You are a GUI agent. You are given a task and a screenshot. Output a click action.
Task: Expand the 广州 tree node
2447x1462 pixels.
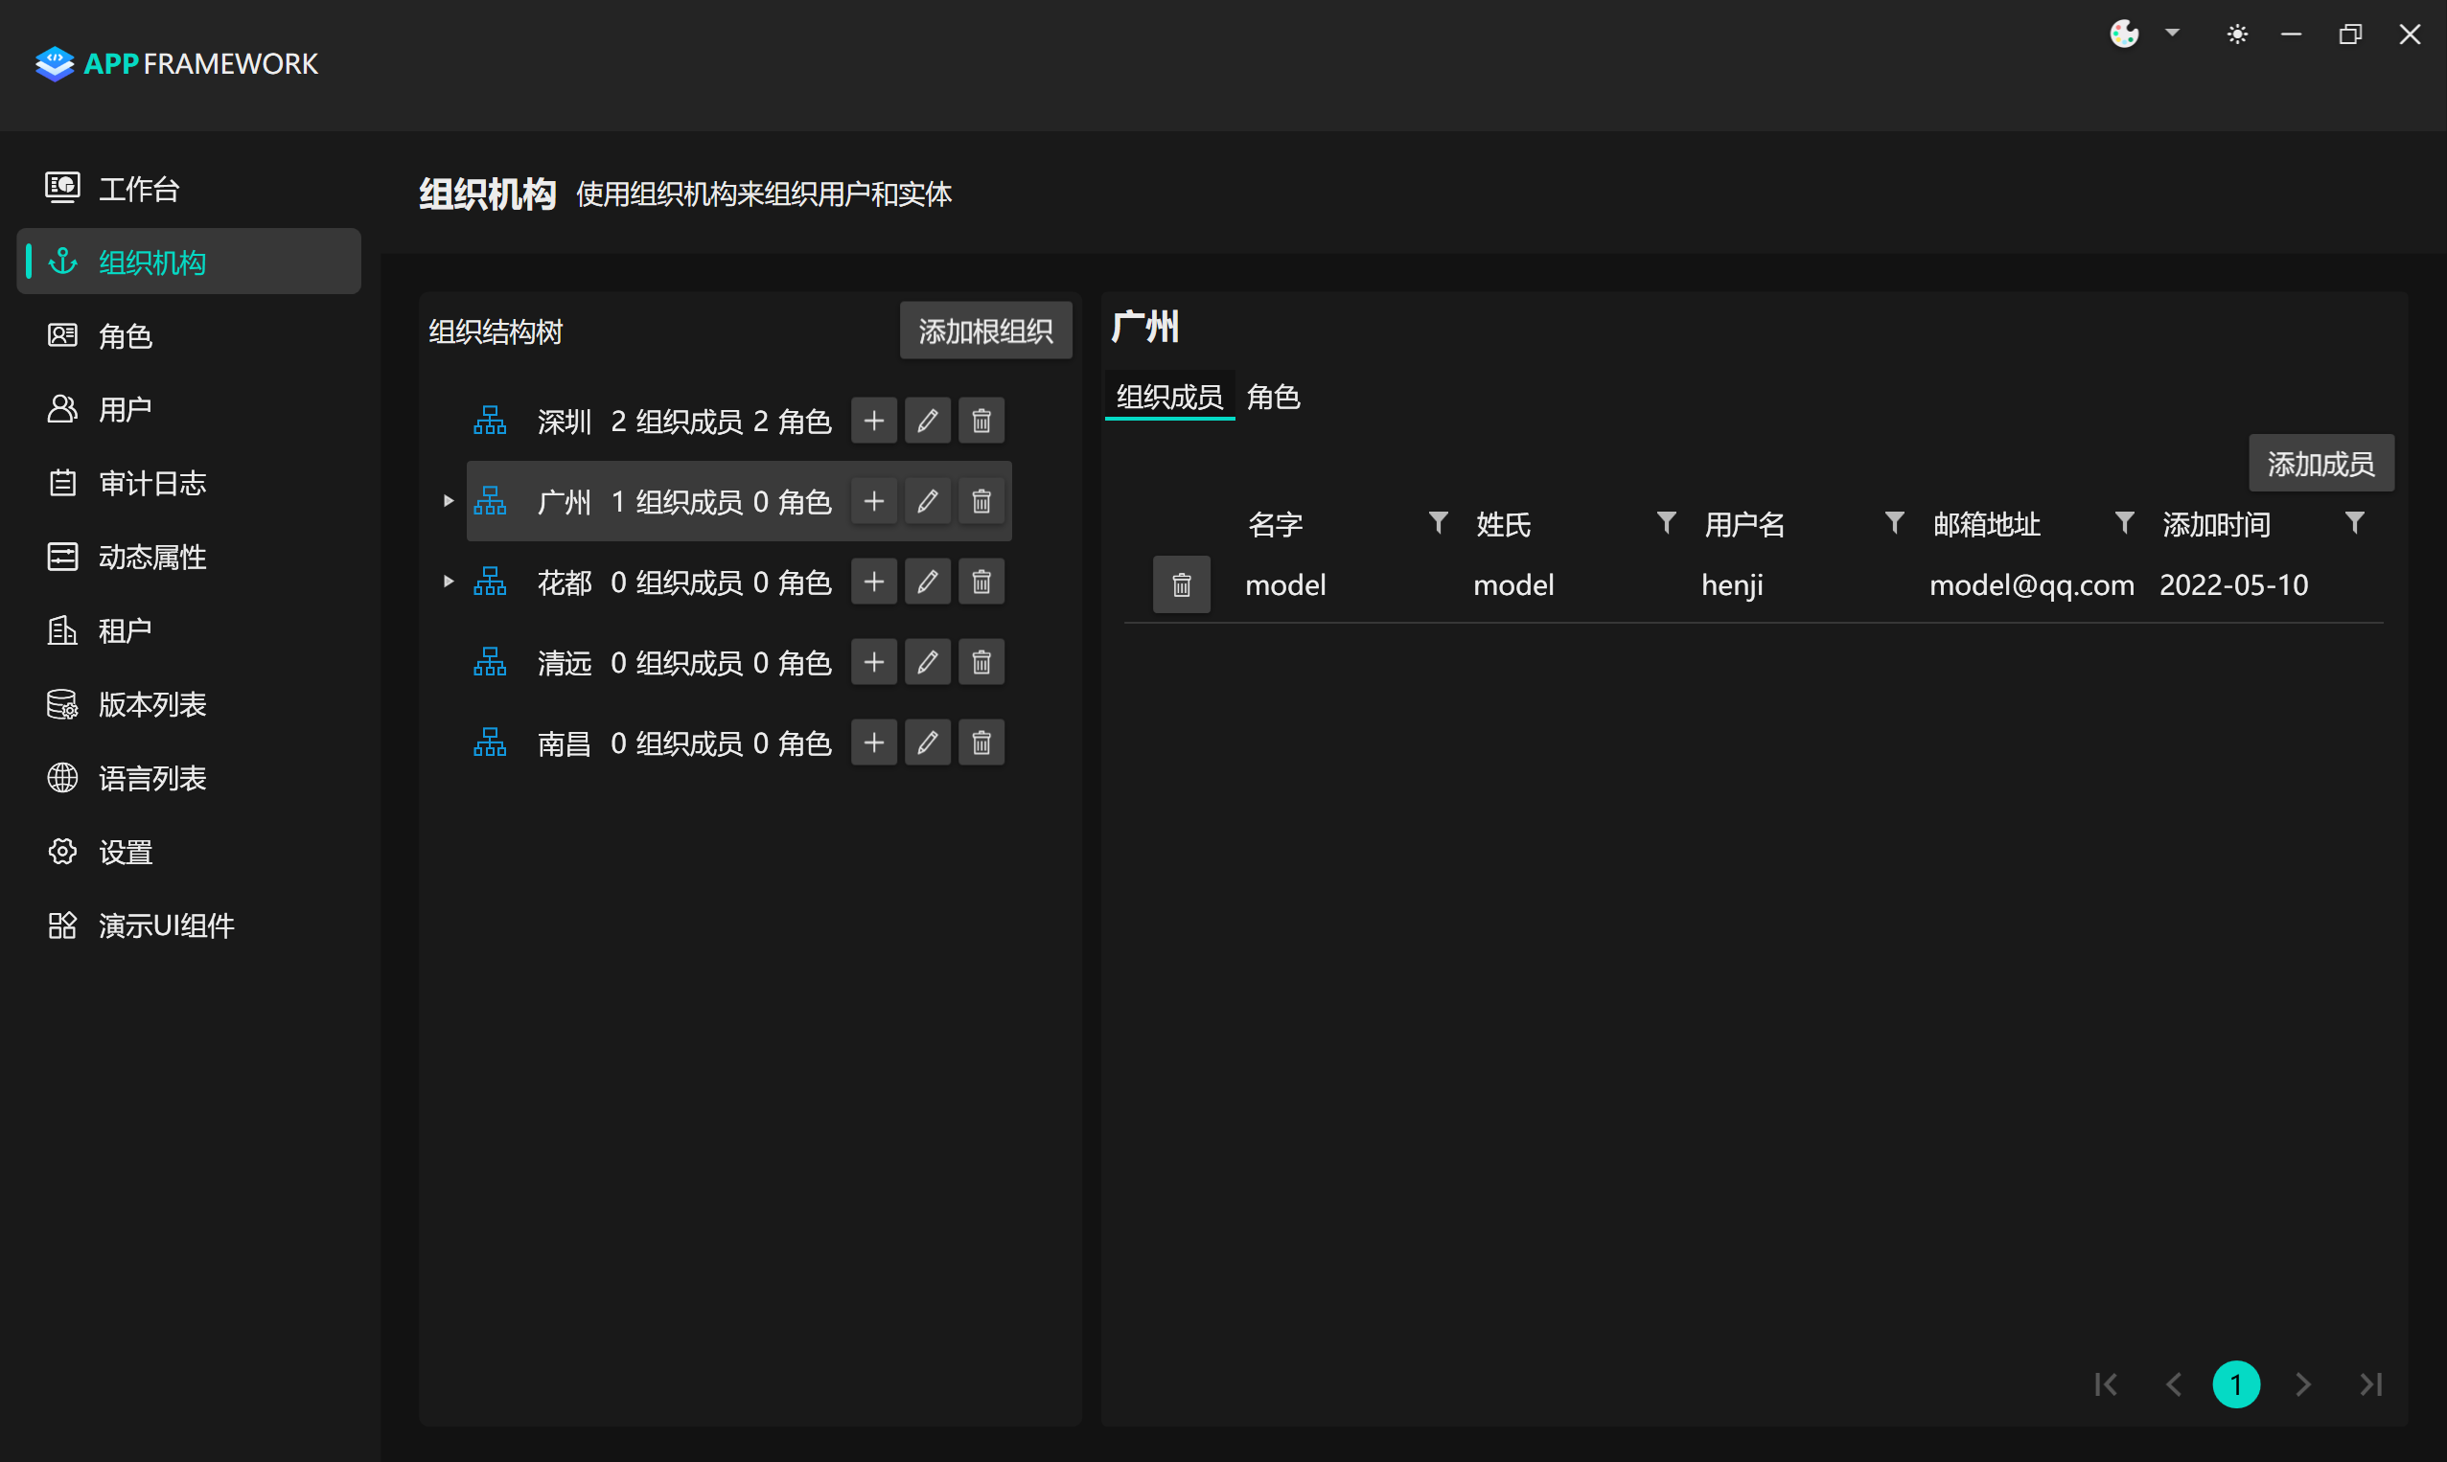point(449,501)
